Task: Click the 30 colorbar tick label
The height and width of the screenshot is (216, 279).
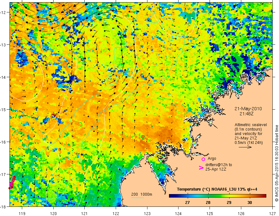Action: tap(250, 202)
